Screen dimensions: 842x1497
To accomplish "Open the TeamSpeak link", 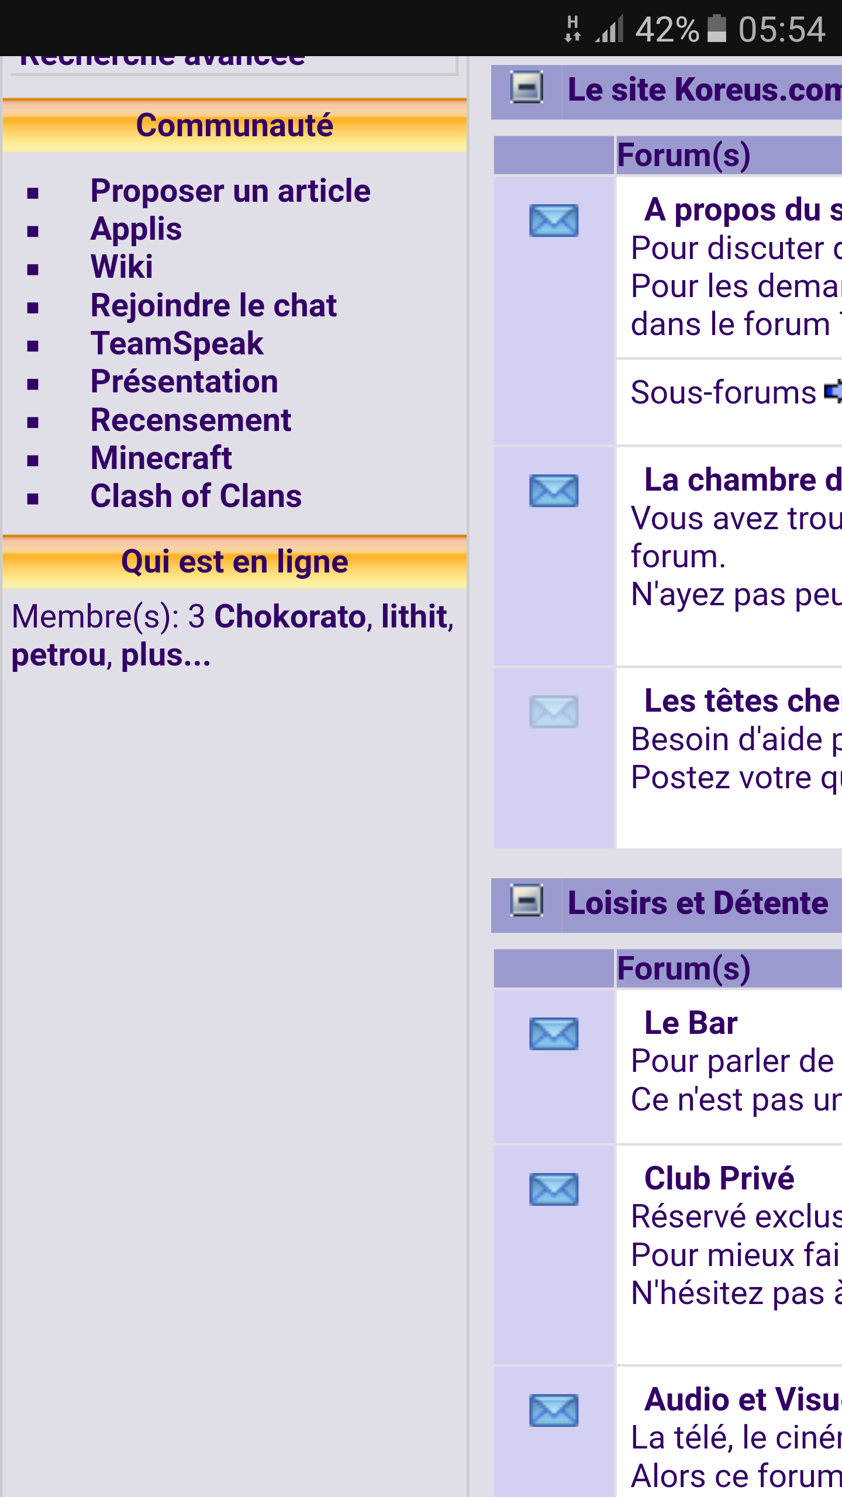I will (x=177, y=344).
